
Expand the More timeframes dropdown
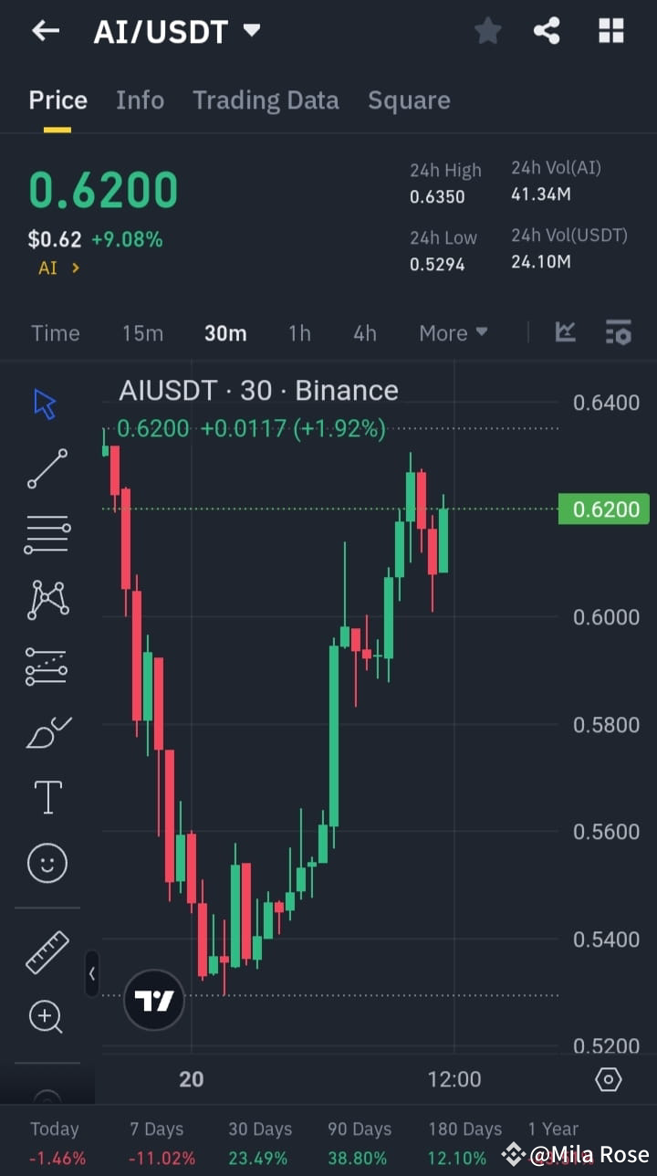pos(454,333)
